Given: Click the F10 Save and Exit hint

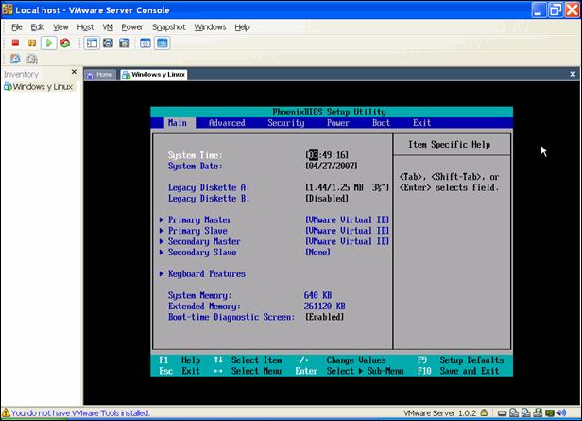Looking at the screenshot, I should (458, 371).
